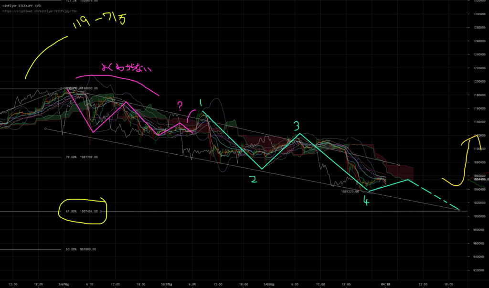Click the 5月07日 date label on time axis
489x288 pixels.
tap(166, 285)
